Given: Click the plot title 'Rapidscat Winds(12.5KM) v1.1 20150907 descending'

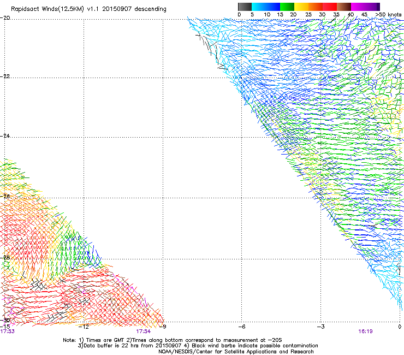Looking at the screenshot, I should pos(88,9).
